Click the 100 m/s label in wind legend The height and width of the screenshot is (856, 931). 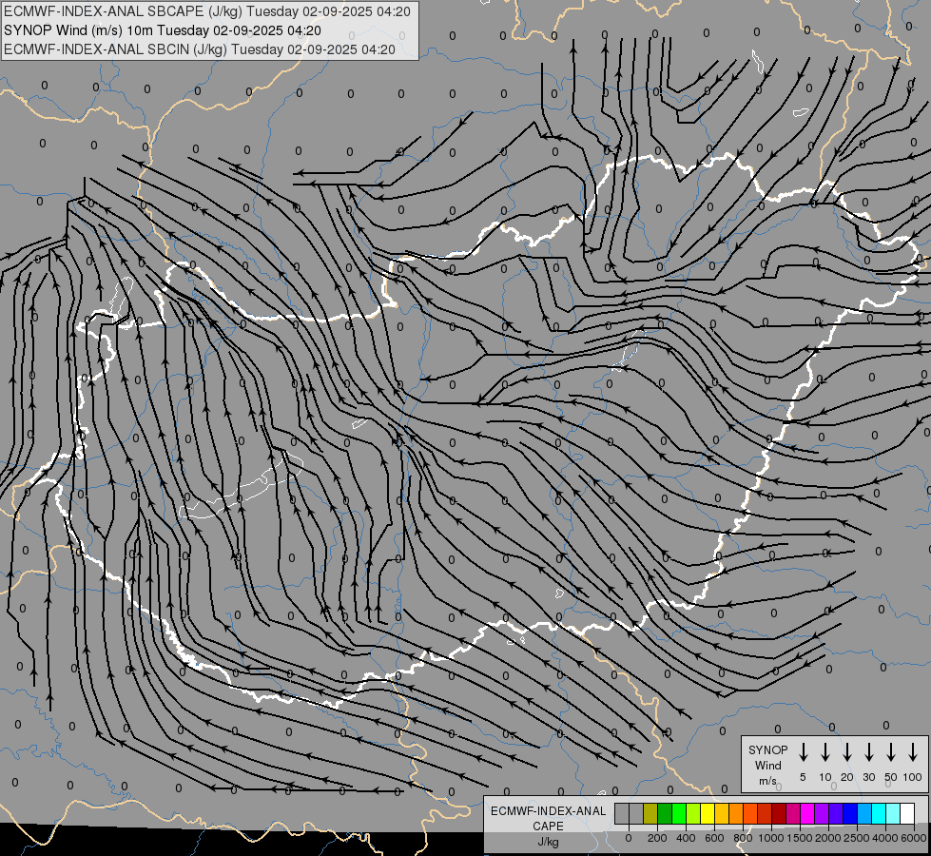[913, 777]
